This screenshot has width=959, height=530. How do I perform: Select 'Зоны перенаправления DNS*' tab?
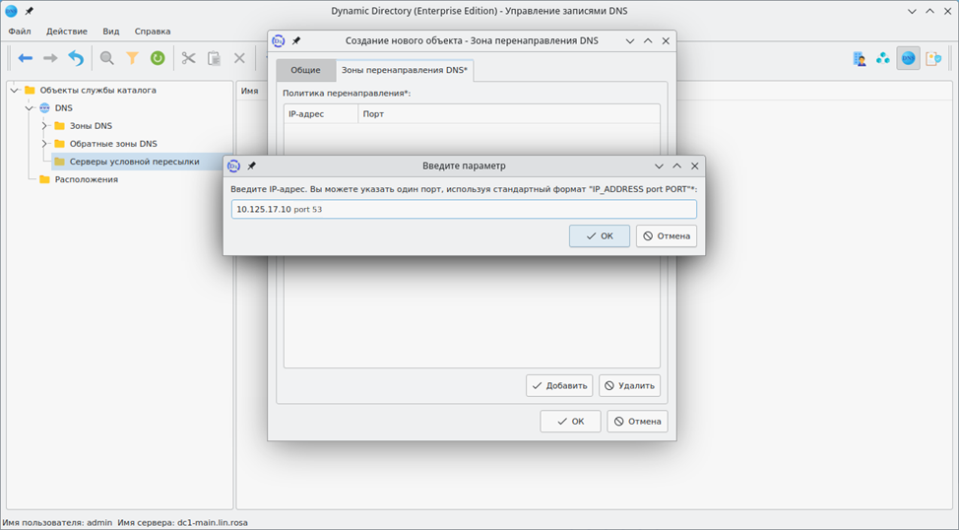pyautogui.click(x=405, y=70)
